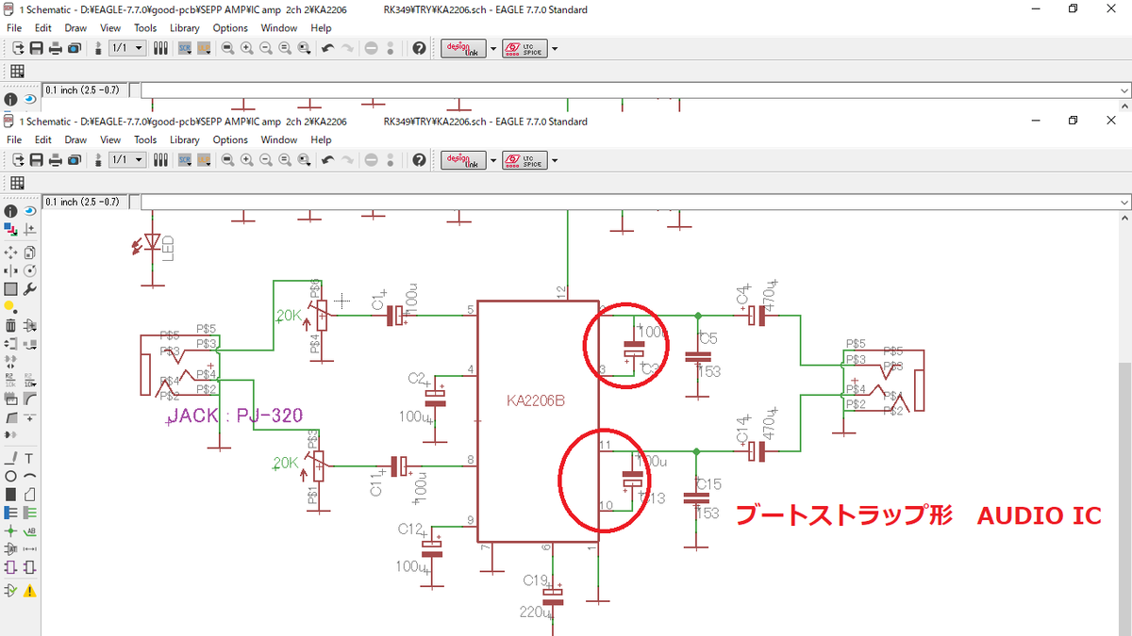Select the Circle tool
The image size is (1132, 636).
(10, 476)
